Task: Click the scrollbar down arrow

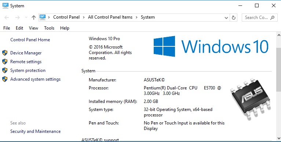Action: (x=279, y=138)
